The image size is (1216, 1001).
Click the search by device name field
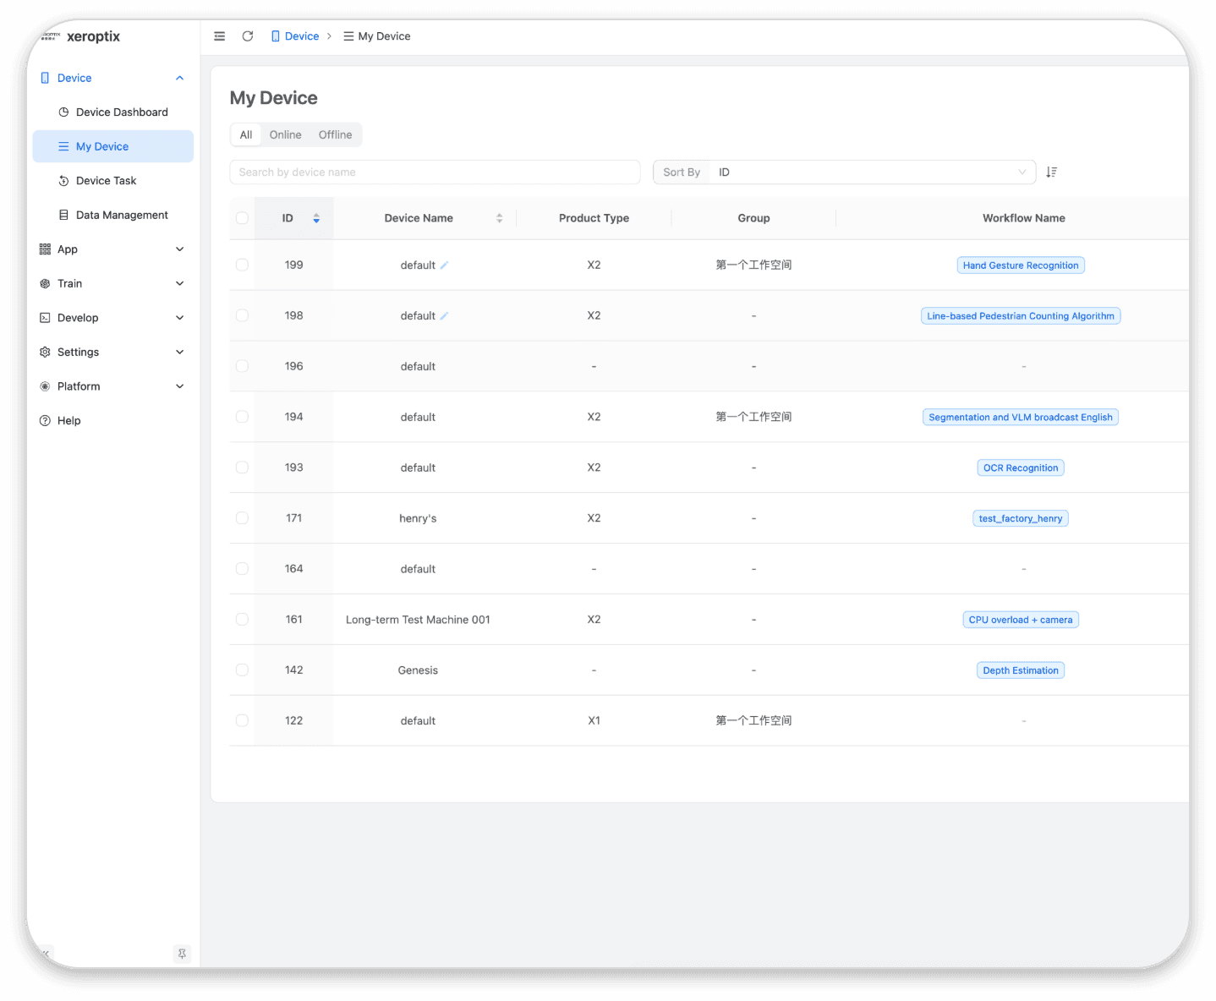[435, 172]
